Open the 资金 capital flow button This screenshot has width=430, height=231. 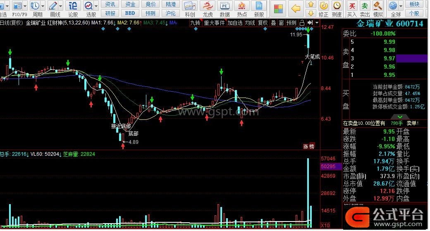[130, 4]
